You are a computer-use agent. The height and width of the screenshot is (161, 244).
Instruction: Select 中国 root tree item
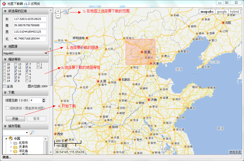[x=17, y=139]
